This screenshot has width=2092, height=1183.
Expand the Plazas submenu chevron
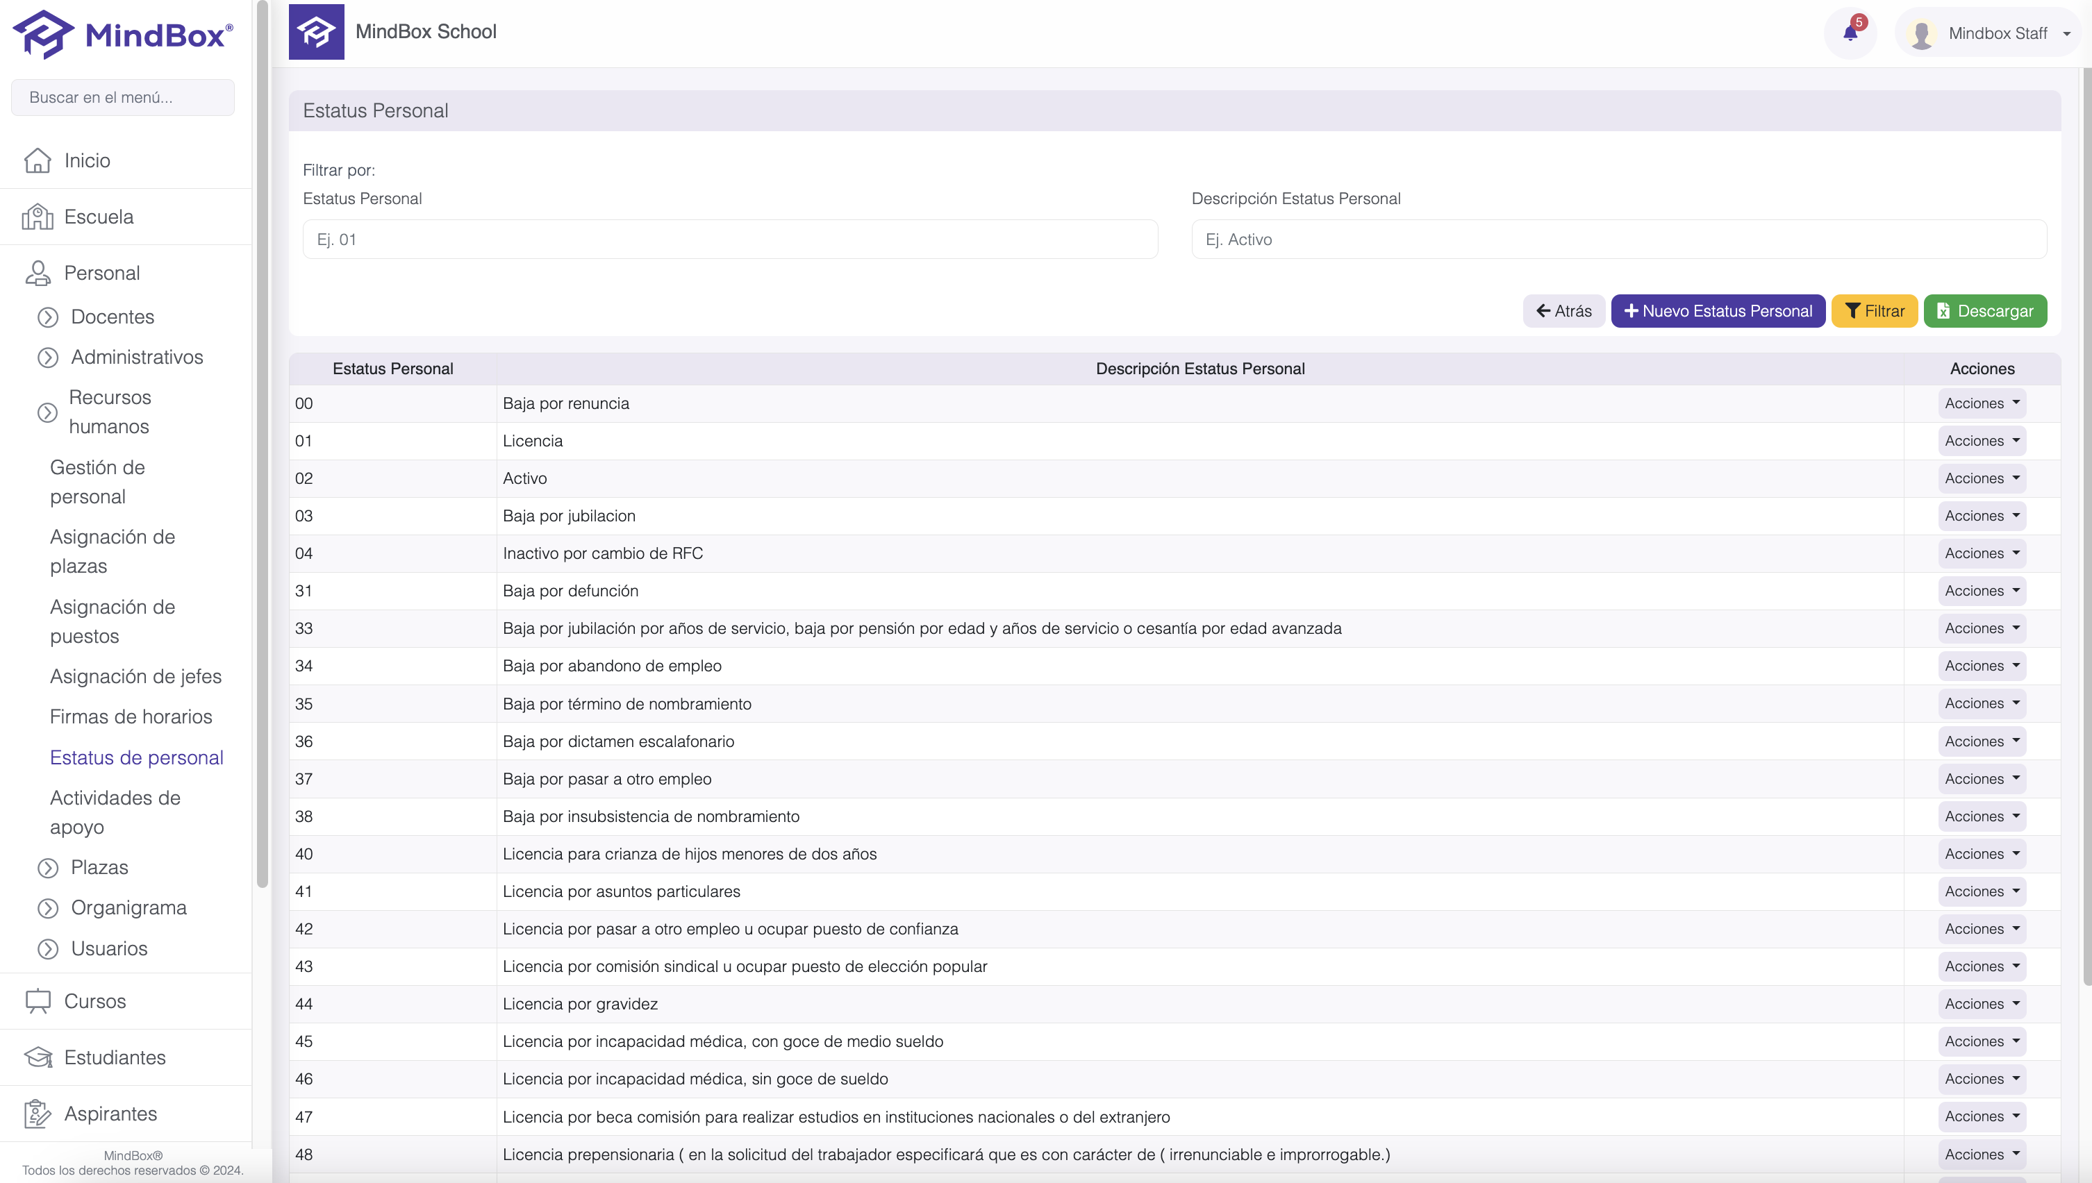pos(48,868)
